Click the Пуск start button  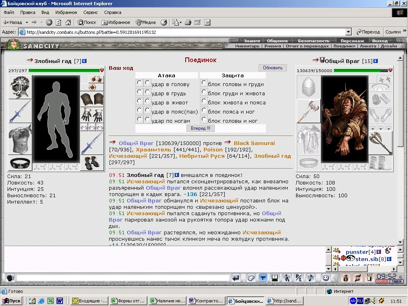pyautogui.click(x=12, y=301)
